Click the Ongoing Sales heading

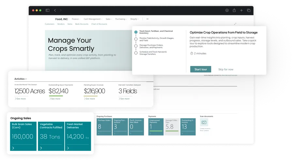point(21,118)
